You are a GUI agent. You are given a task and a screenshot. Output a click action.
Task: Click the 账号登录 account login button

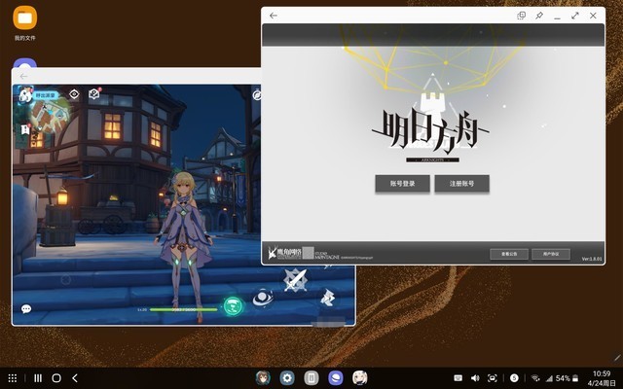point(402,184)
